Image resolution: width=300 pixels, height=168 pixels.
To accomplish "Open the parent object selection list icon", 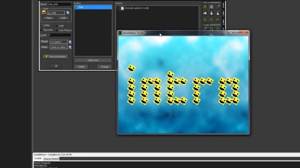I will point(70,42).
